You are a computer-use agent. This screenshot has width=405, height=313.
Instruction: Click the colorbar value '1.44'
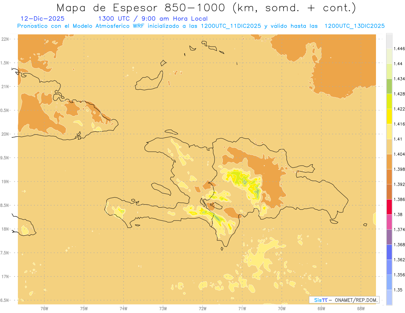pyautogui.click(x=398, y=64)
